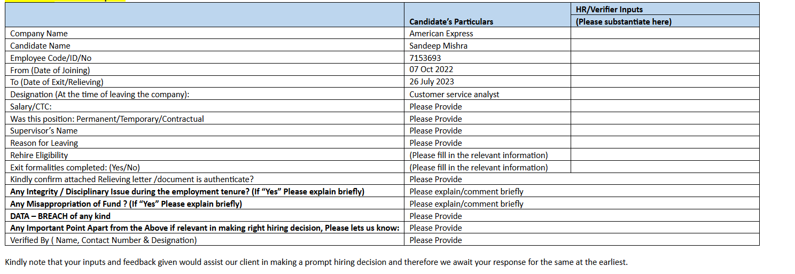Click the comment cell for Integrity / Disciplinary Issue

466,192
